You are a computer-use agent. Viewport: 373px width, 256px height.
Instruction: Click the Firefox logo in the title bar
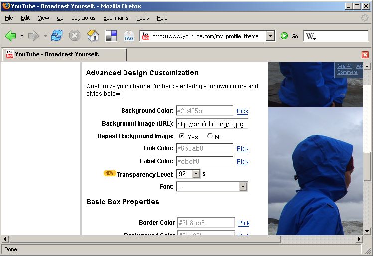6,6
